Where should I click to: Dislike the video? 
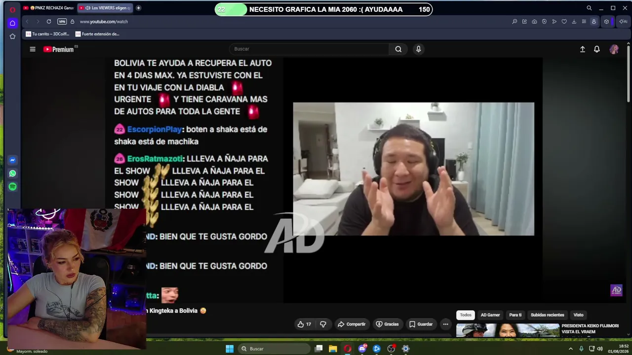coord(323,324)
